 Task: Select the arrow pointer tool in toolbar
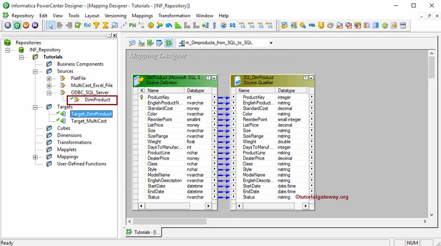coord(51,26)
